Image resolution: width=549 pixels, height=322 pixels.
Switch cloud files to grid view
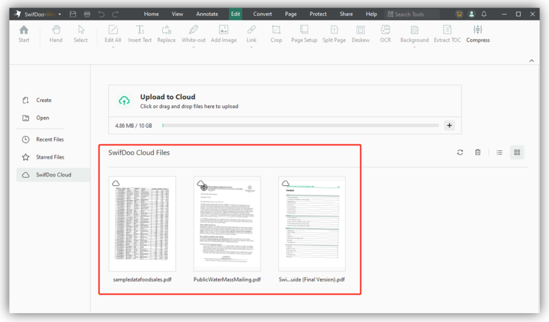pyautogui.click(x=517, y=152)
